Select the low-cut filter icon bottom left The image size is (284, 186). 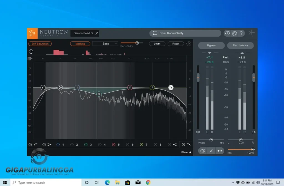[x=36, y=144]
